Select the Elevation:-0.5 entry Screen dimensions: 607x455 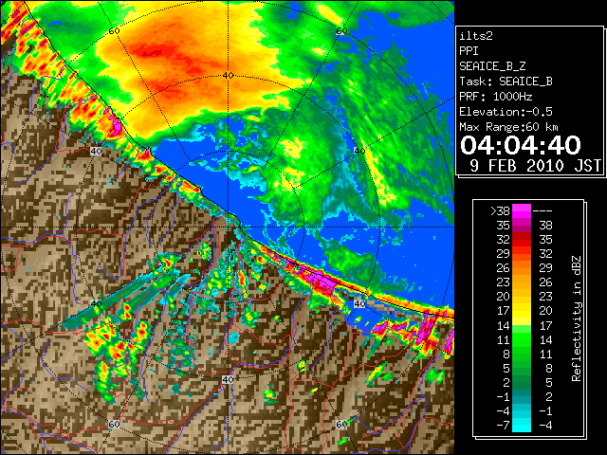(x=506, y=112)
